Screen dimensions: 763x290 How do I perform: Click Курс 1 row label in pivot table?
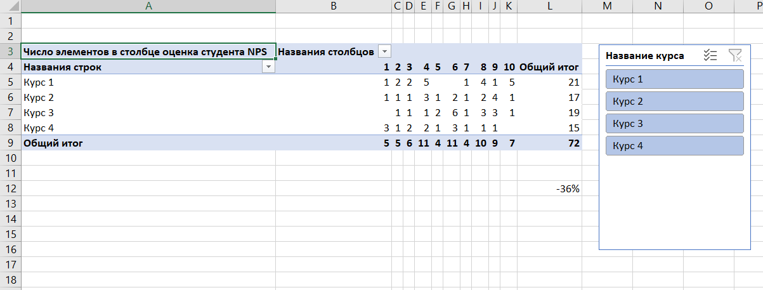coord(148,82)
